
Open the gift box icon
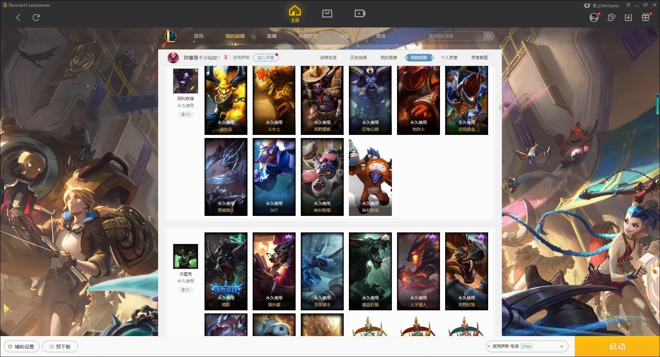point(646,17)
